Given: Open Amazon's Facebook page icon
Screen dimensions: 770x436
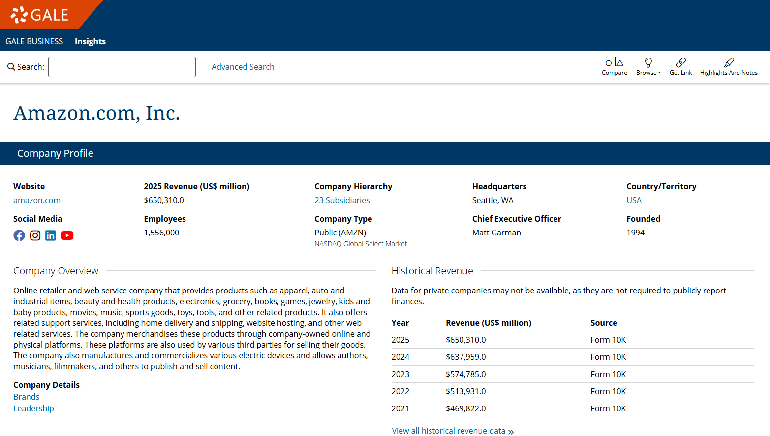Looking at the screenshot, I should click(19, 235).
